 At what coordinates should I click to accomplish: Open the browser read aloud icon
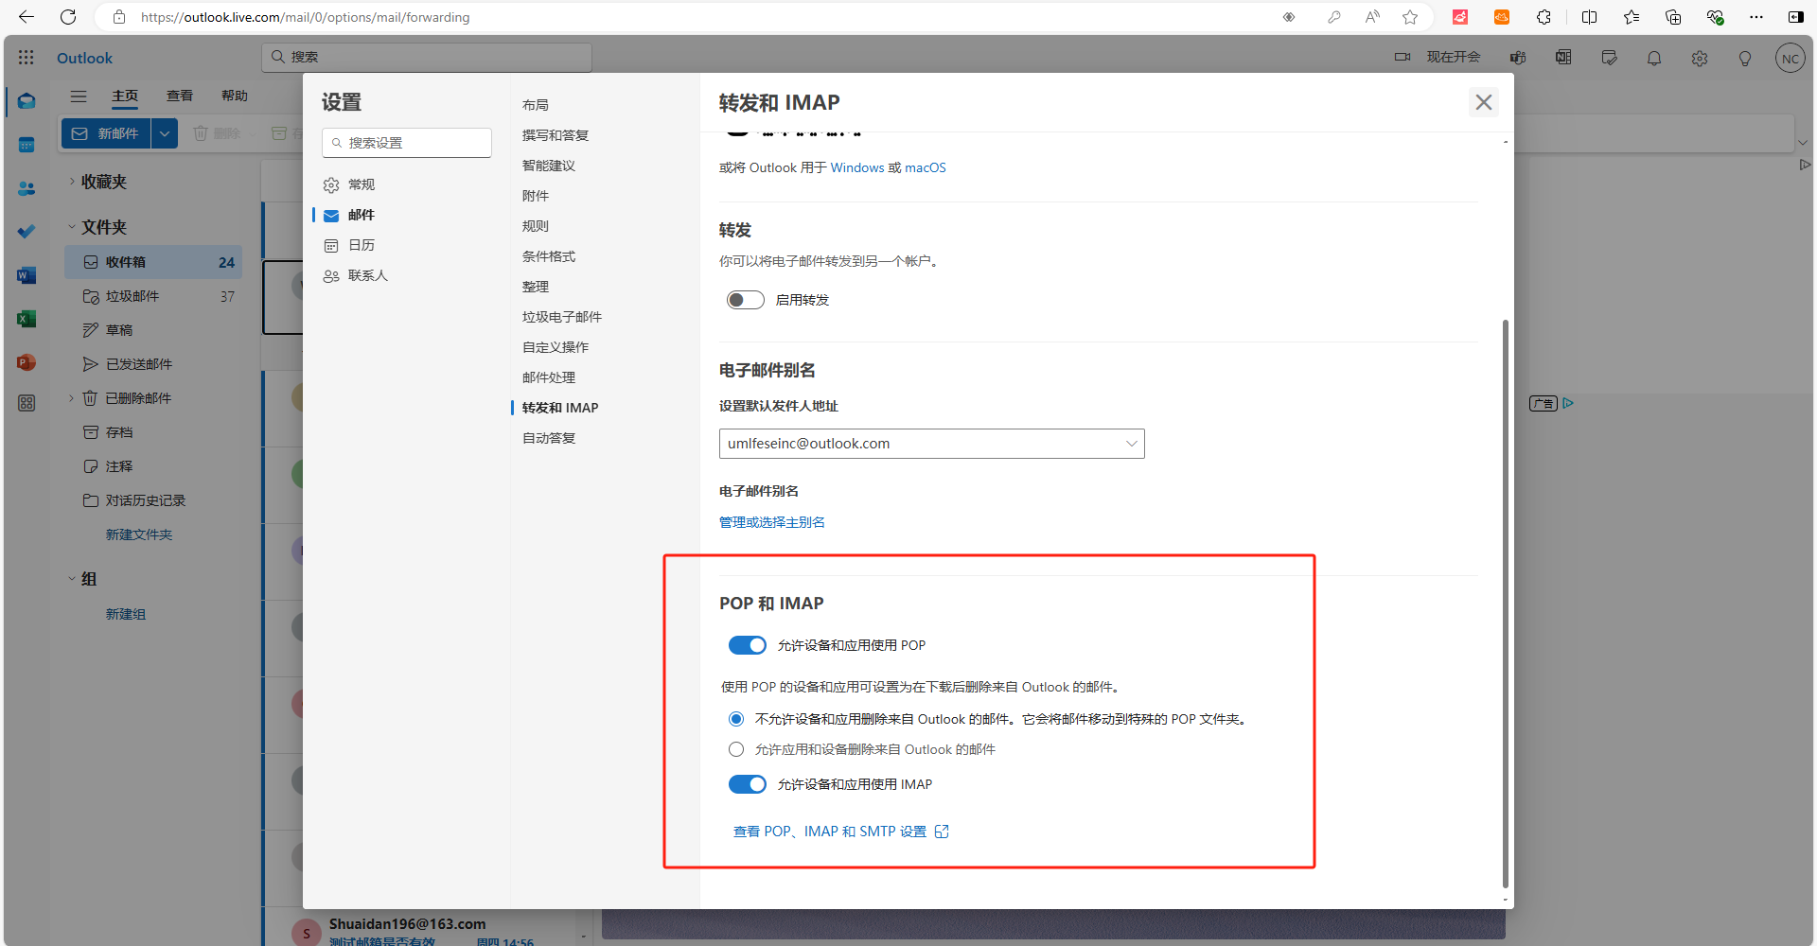tap(1372, 17)
